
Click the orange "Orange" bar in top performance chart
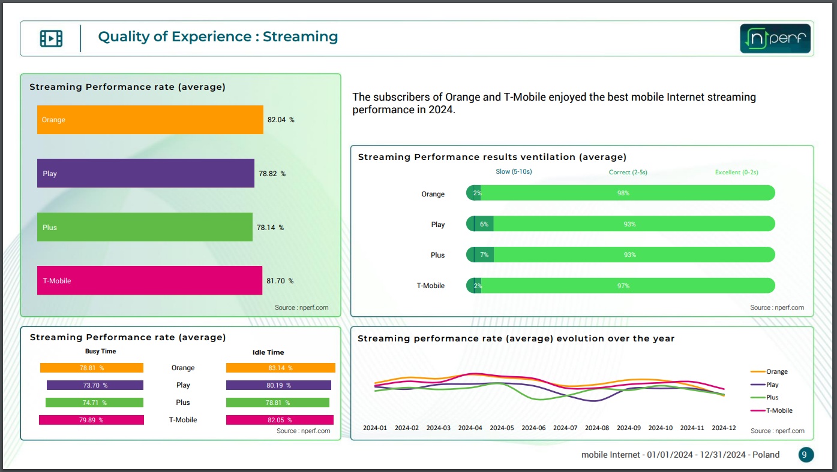(x=150, y=120)
